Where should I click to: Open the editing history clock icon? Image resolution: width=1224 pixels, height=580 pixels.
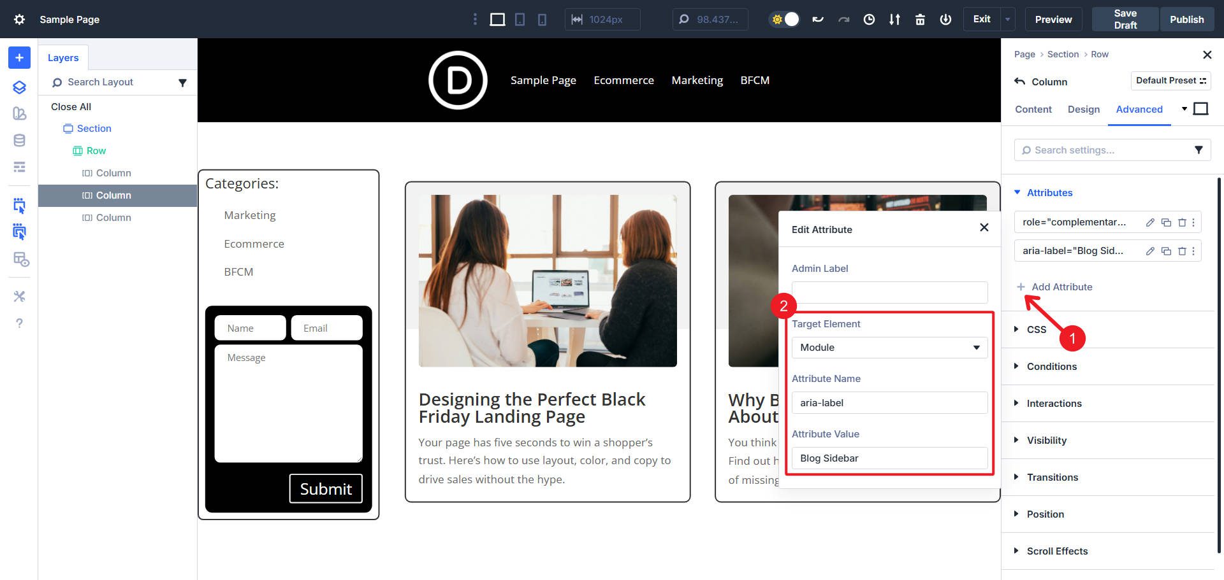pyautogui.click(x=868, y=19)
